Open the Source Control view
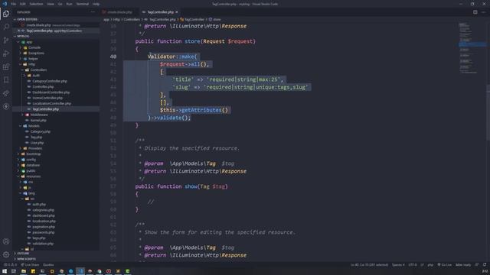490x275 pixels. click(x=6, y=40)
